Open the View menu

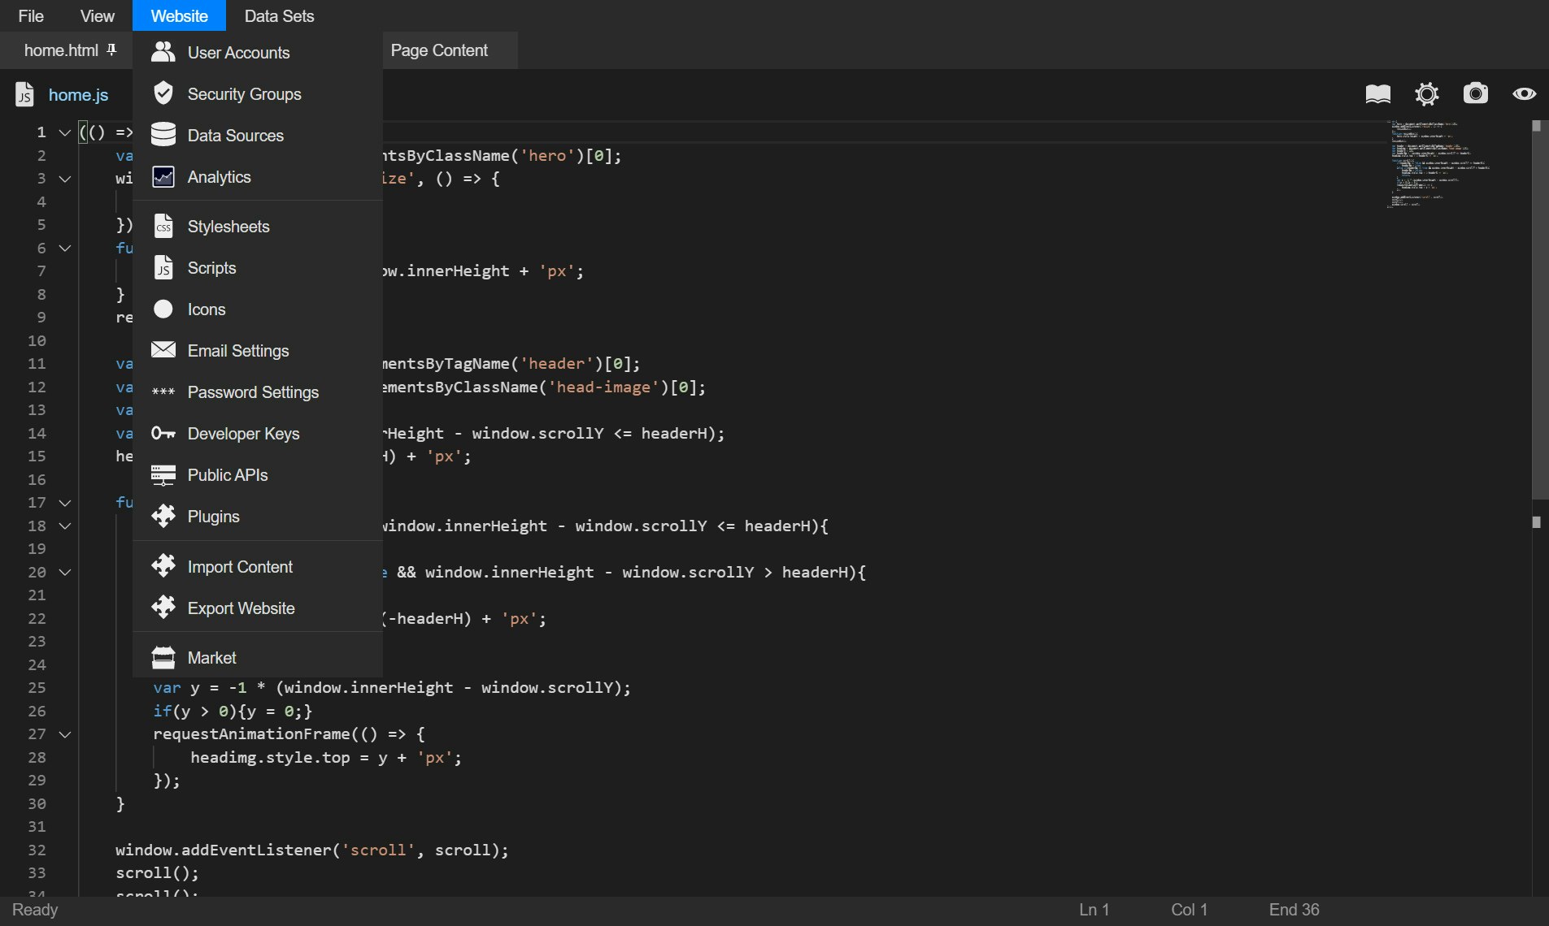pos(98,15)
